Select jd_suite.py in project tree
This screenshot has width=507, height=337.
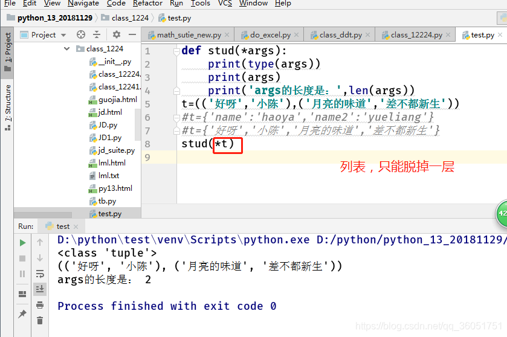pos(112,150)
